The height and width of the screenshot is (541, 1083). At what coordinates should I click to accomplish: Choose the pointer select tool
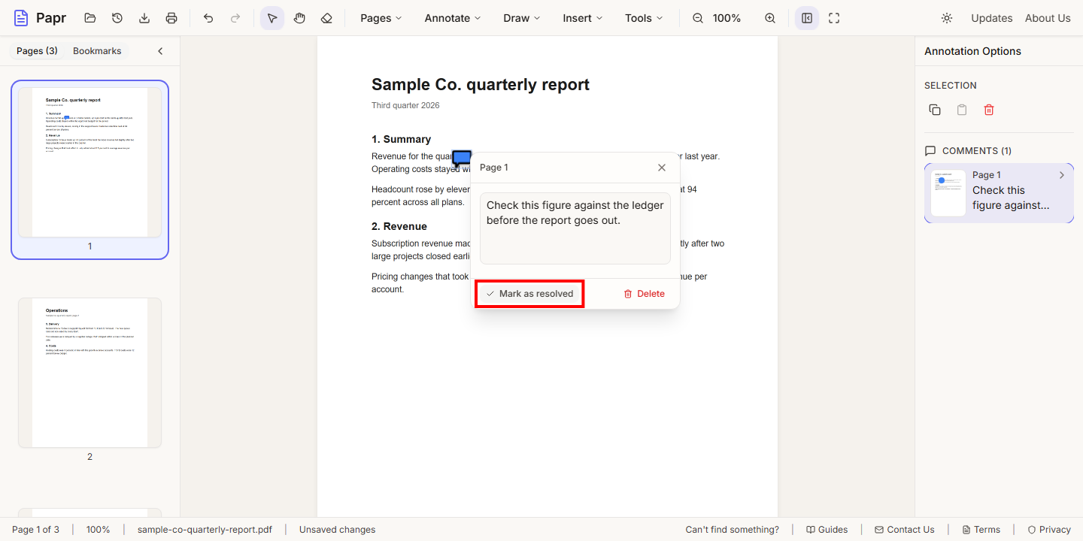(272, 18)
